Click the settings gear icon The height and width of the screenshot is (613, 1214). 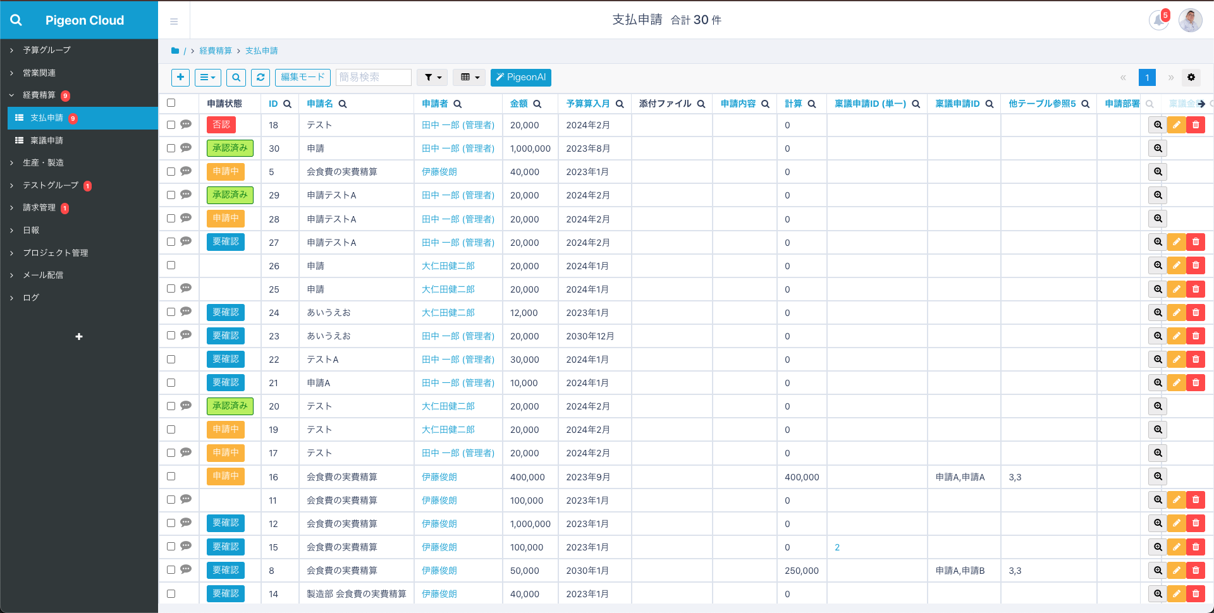[1191, 77]
